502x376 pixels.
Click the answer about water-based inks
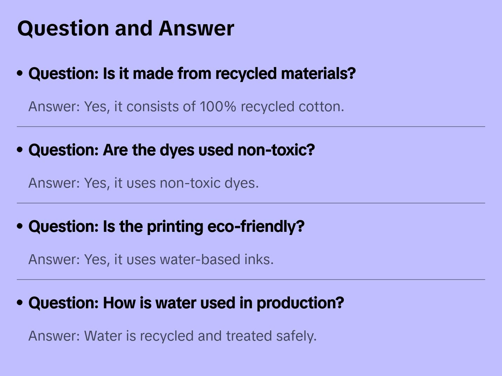[151, 260]
